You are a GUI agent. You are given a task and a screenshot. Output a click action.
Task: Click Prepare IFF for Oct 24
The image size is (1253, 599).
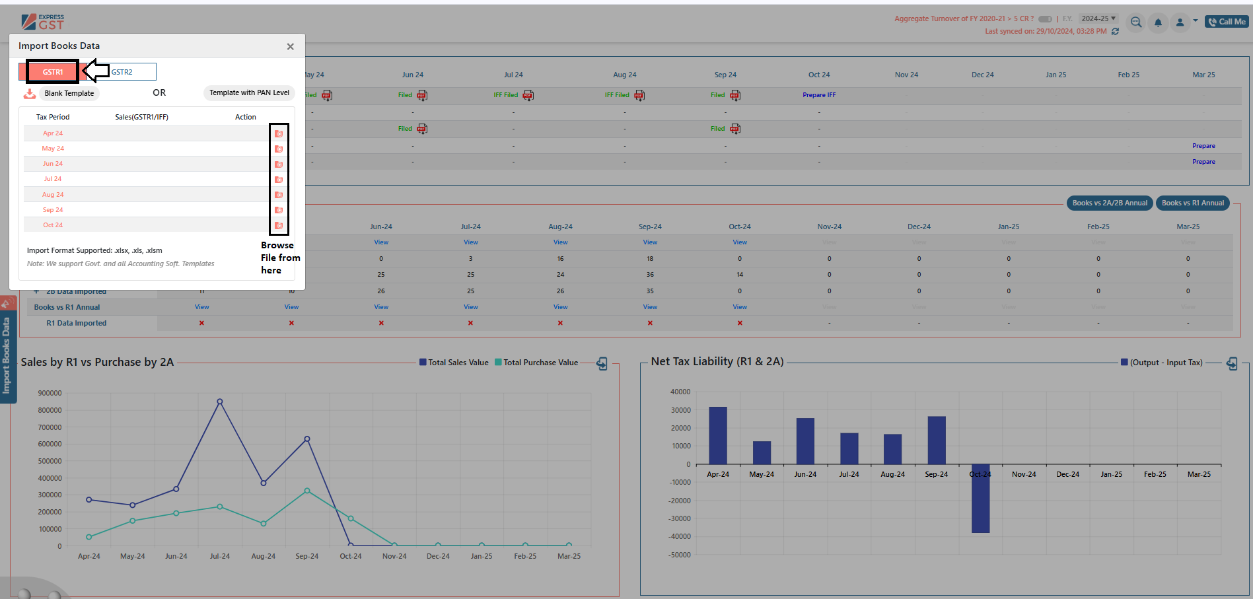(x=819, y=95)
